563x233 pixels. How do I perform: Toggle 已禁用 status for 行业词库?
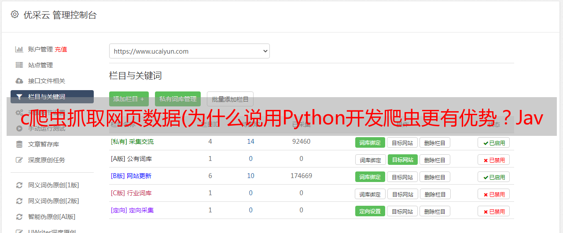(x=493, y=194)
